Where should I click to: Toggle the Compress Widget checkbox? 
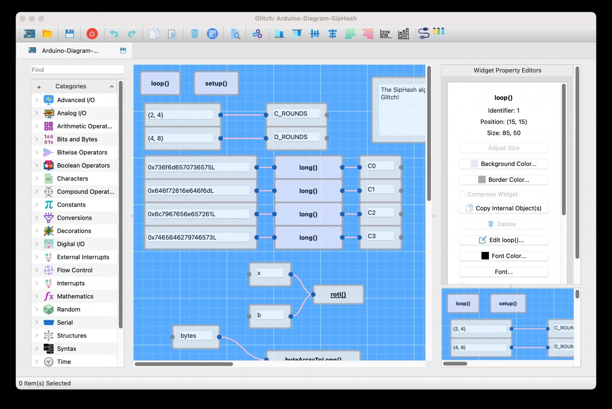[x=462, y=194]
